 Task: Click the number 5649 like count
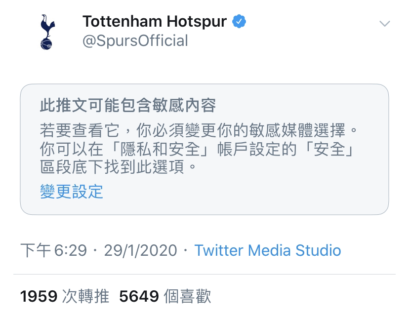[139, 296]
